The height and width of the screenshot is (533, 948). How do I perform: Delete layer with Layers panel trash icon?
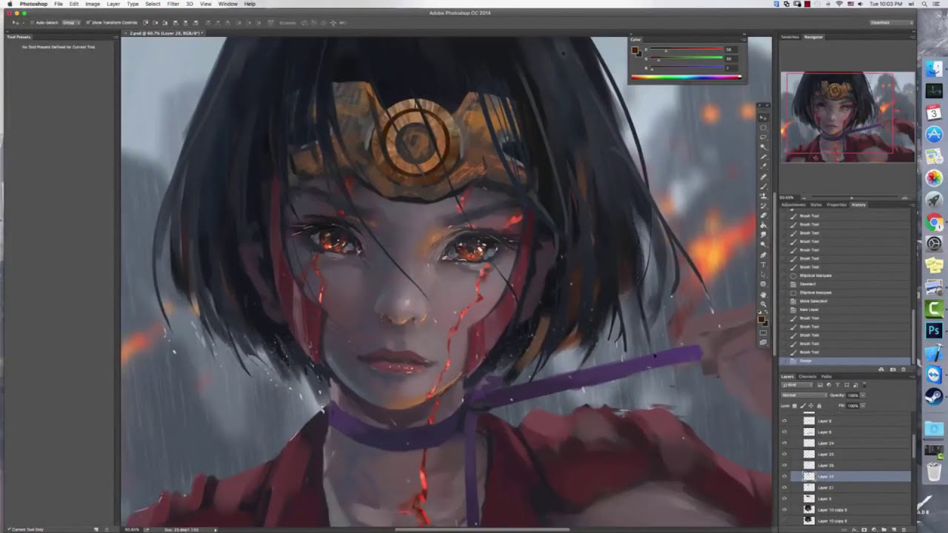coord(904,530)
